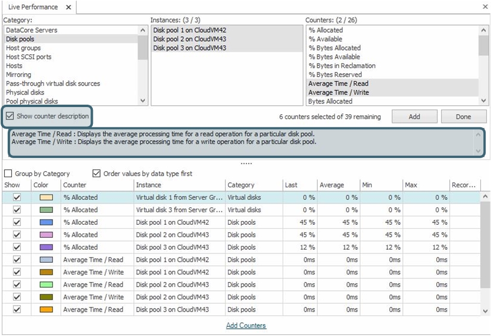Screen dimensions: 491x336
Task: Enable Group by Category checkbox
Action: [x=8, y=174]
